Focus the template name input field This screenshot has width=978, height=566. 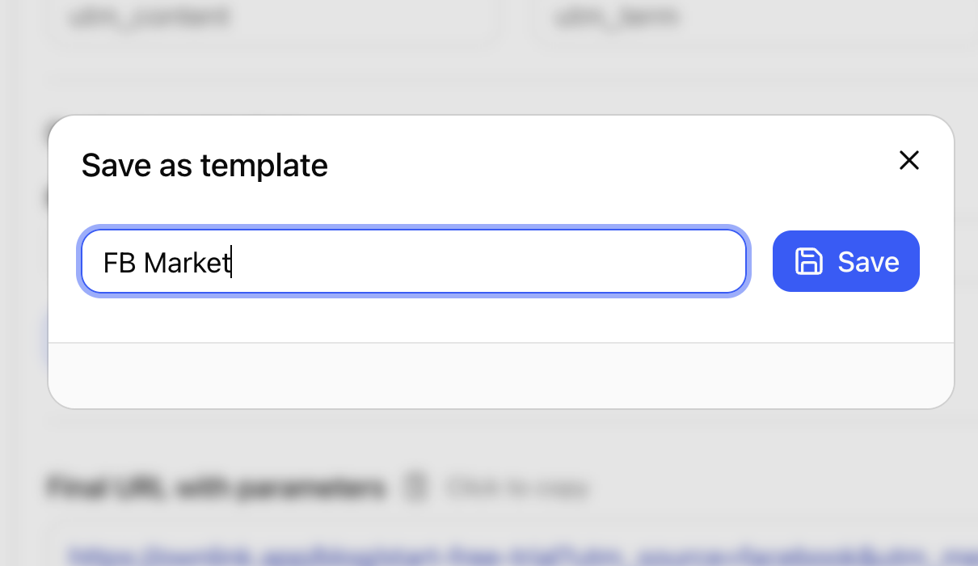pos(413,261)
